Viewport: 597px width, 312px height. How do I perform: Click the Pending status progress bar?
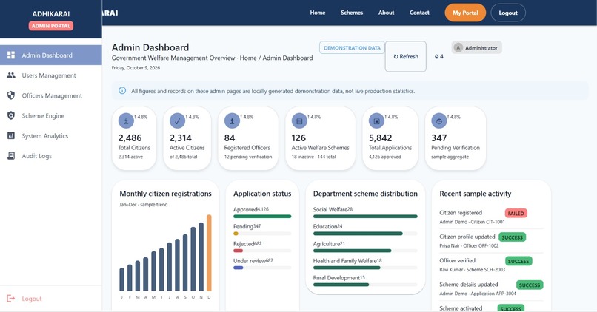262,234
